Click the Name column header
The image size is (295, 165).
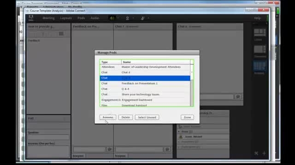click(156, 62)
